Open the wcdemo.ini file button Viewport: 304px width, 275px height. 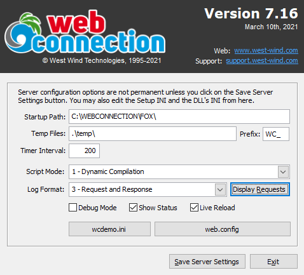click(109, 229)
